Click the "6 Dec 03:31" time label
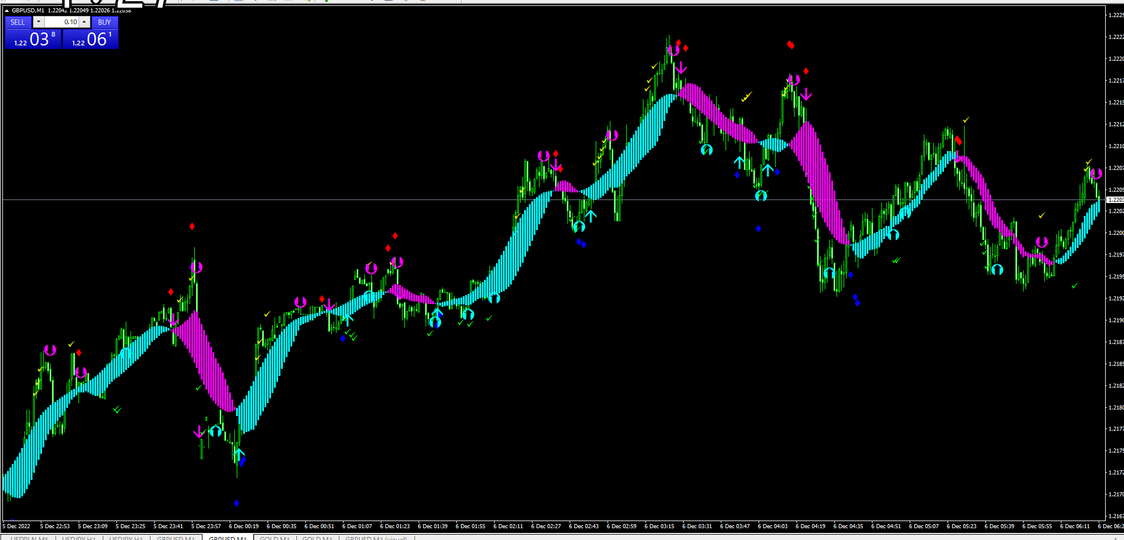The height and width of the screenshot is (540, 1124). (x=697, y=526)
